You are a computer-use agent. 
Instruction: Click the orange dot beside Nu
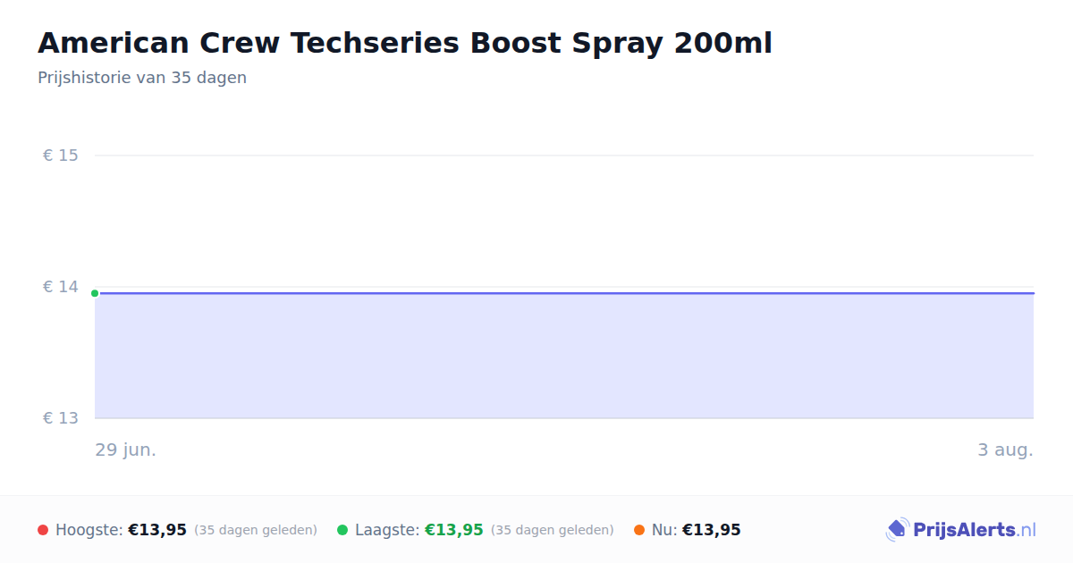click(639, 530)
